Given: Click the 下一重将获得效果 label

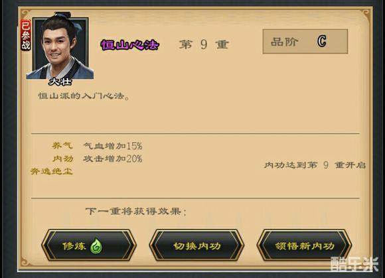Looking at the screenshot, I should tap(136, 211).
